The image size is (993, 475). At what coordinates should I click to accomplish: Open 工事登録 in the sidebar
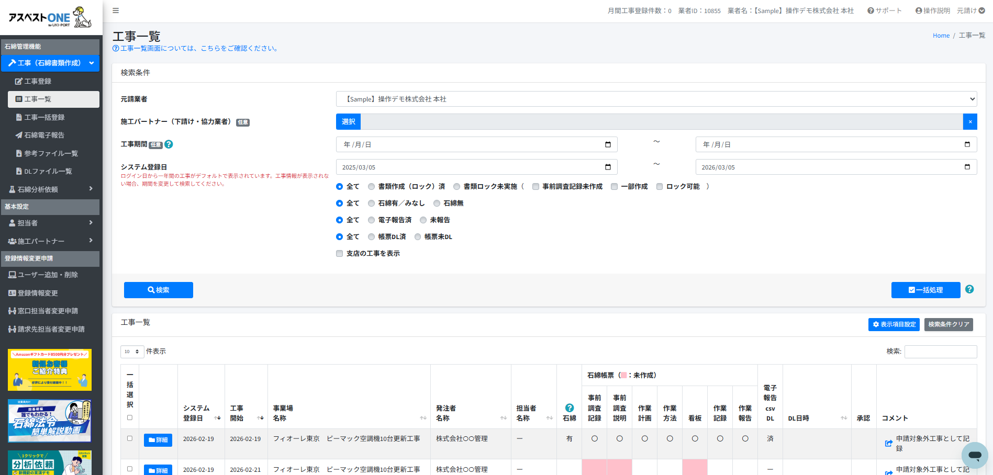38,81
